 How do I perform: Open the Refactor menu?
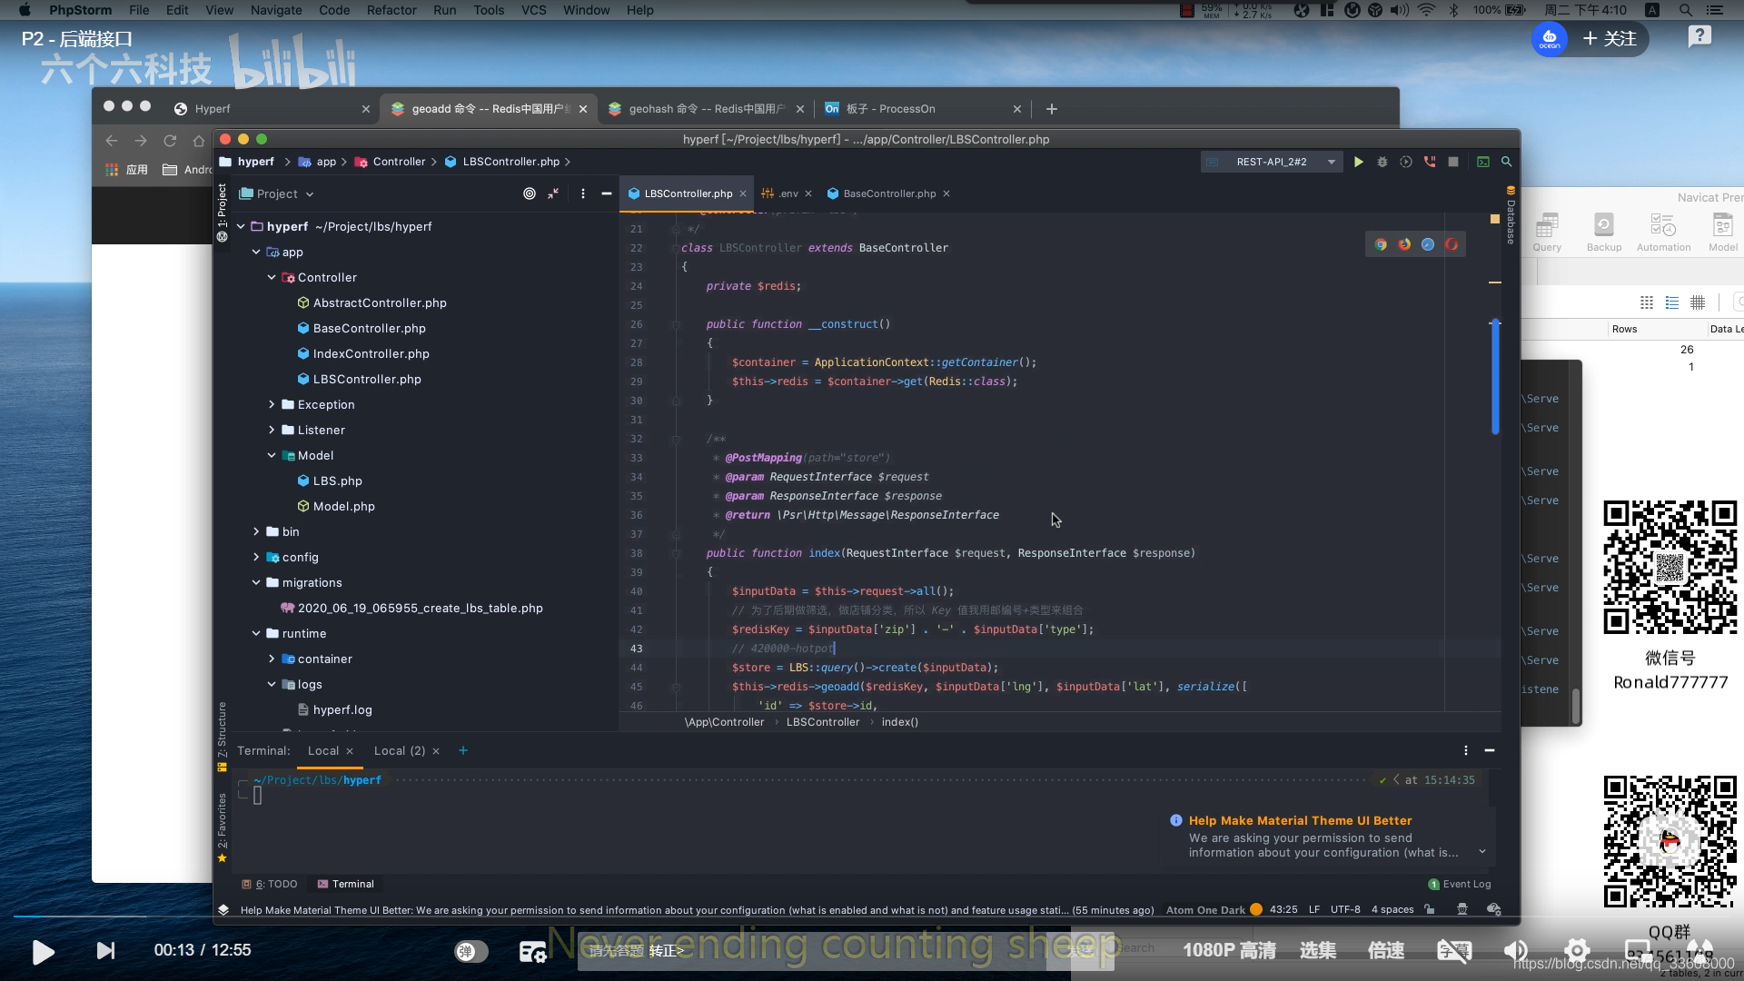[x=391, y=10]
